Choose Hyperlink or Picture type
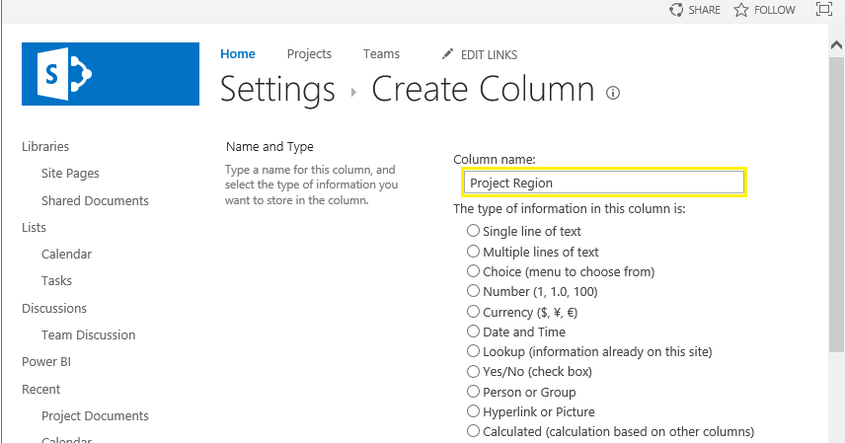The height and width of the screenshot is (443, 845). point(473,411)
